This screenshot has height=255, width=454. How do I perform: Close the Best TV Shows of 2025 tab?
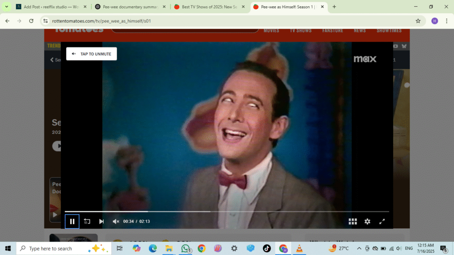point(243,7)
